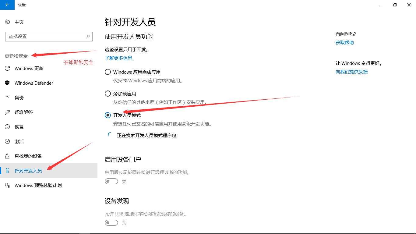The height and width of the screenshot is (234, 416).
Task: Select the 旁加载应用 radio option
Action: click(108, 94)
